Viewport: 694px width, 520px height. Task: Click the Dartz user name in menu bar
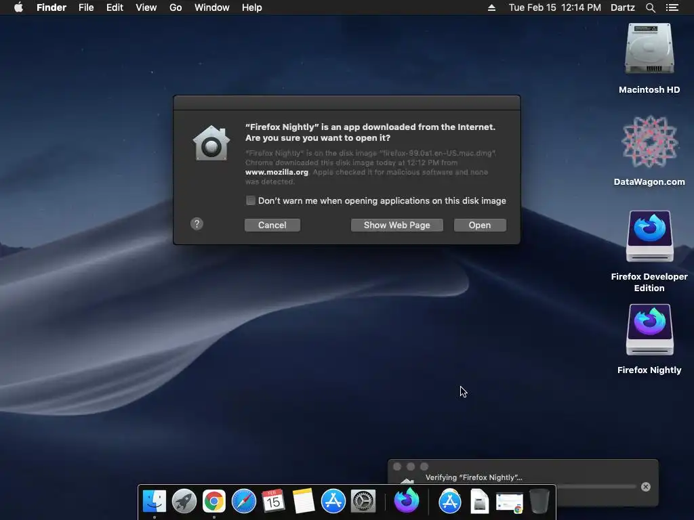click(x=622, y=7)
